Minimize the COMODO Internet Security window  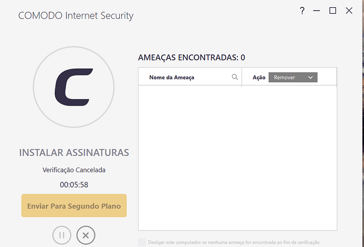point(317,11)
